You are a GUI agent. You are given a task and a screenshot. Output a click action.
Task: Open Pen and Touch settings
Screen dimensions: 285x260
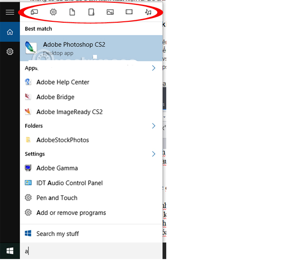tap(91, 197)
